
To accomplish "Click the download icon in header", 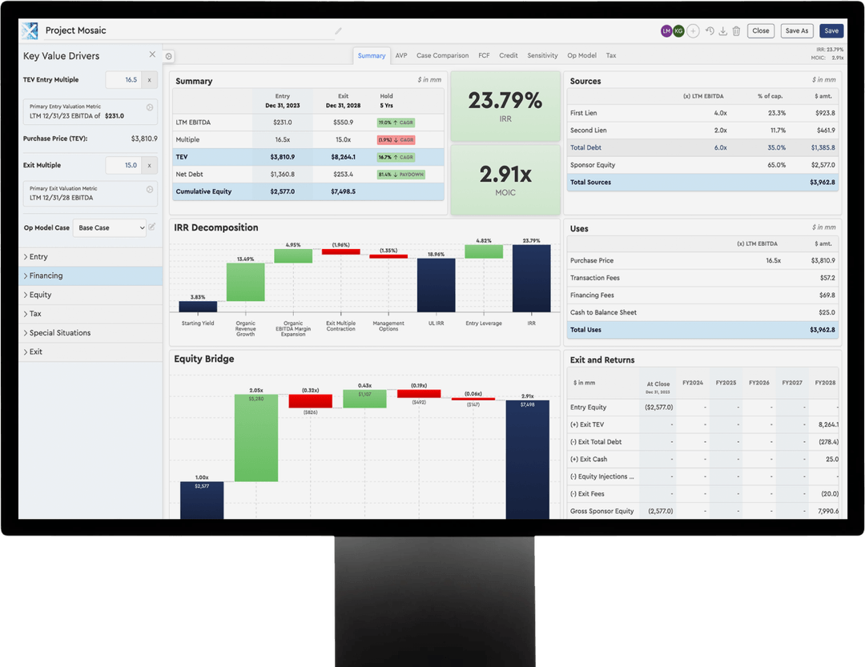I will (x=723, y=31).
